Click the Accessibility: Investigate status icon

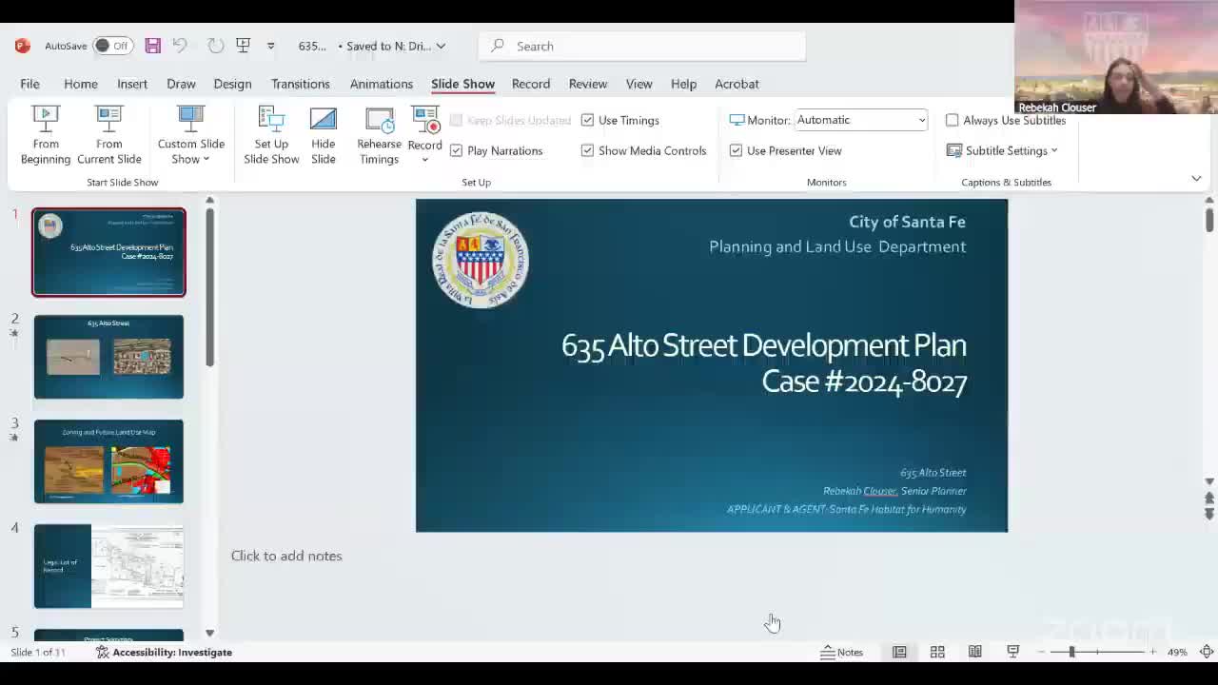click(103, 652)
